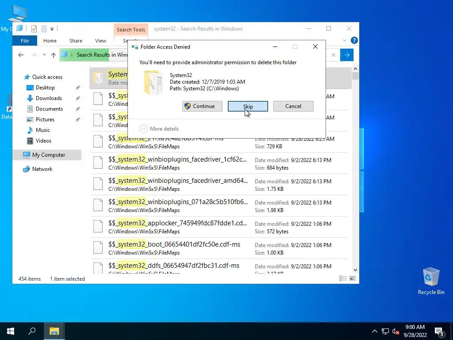Click the scrollbar up arrow in results
Screen dimensions: 453x340
point(355,69)
